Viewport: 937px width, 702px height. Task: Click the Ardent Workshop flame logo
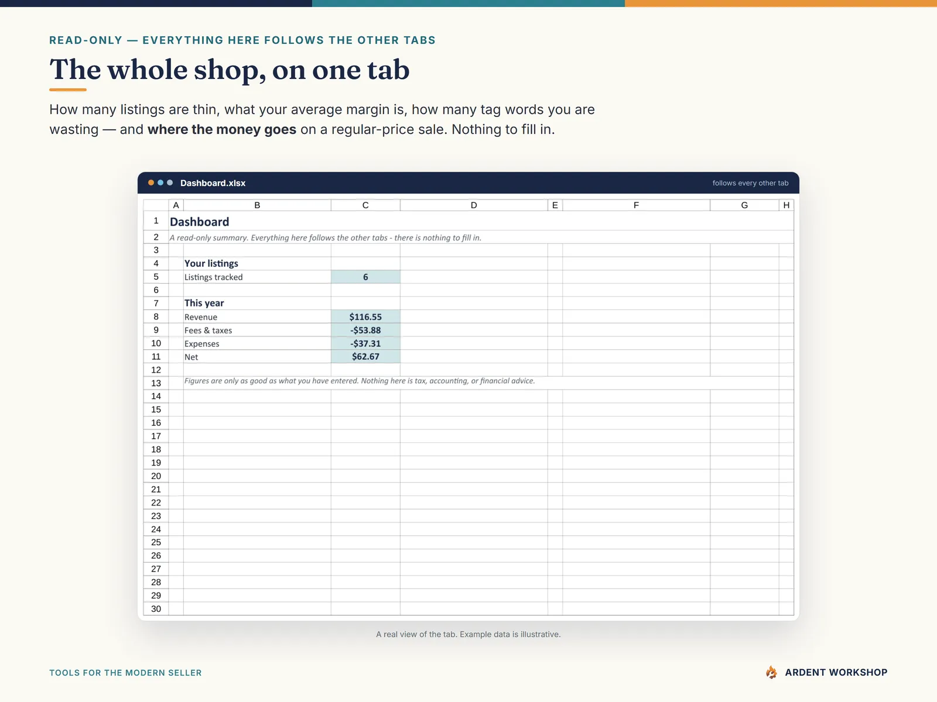click(x=772, y=672)
